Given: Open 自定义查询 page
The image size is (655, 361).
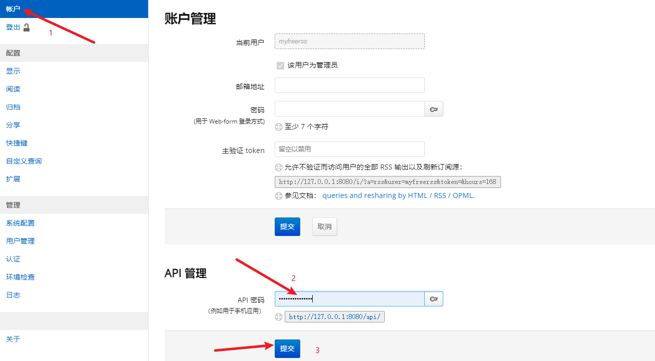Looking at the screenshot, I should (24, 161).
